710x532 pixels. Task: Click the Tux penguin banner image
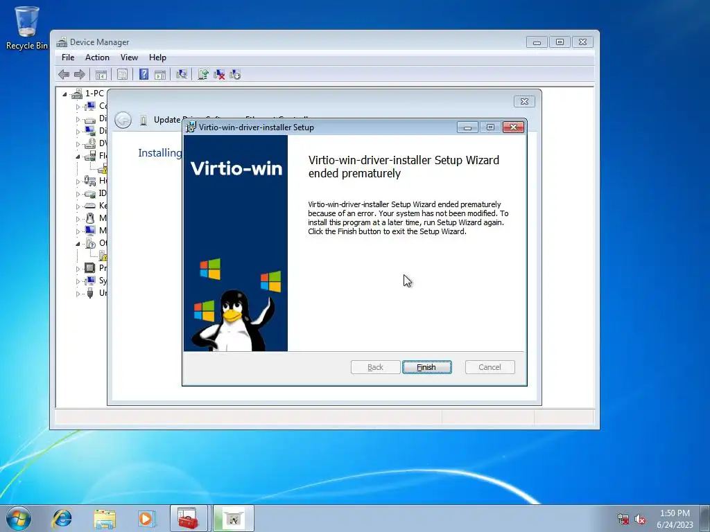click(233, 320)
